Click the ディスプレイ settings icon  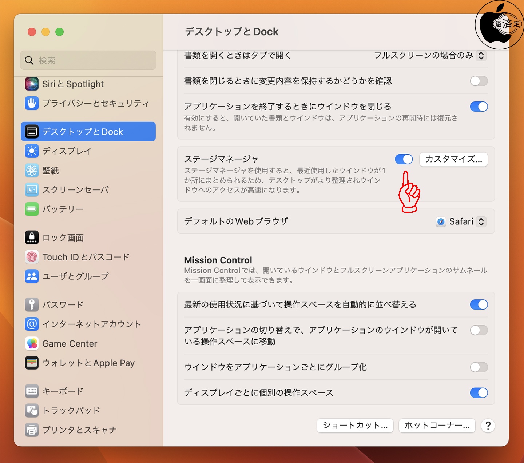[x=32, y=151]
